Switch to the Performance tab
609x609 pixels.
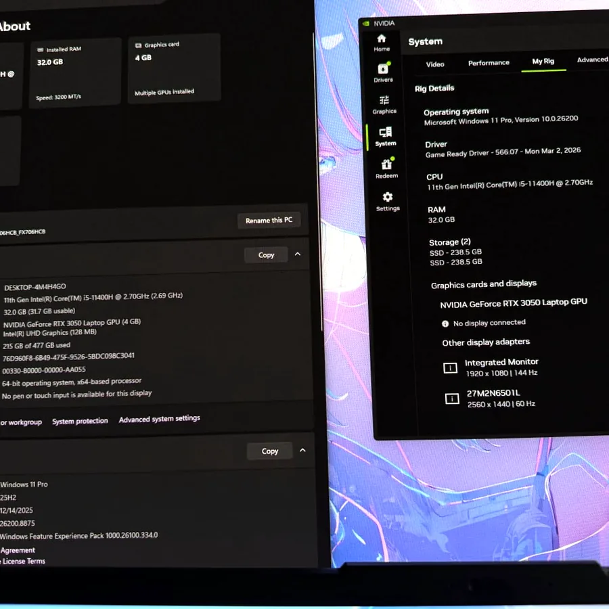[x=488, y=63]
